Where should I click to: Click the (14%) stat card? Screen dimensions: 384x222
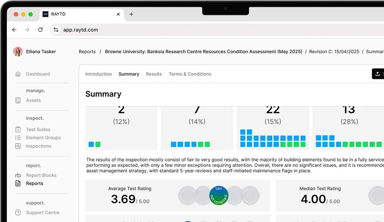(197, 128)
